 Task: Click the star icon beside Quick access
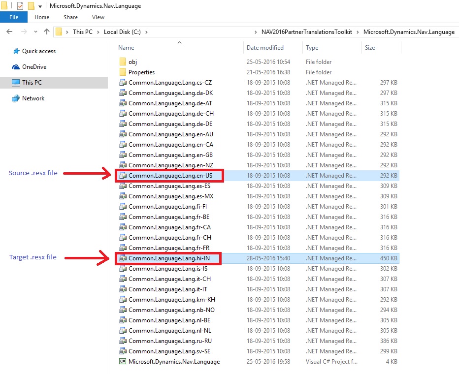tap(16, 51)
